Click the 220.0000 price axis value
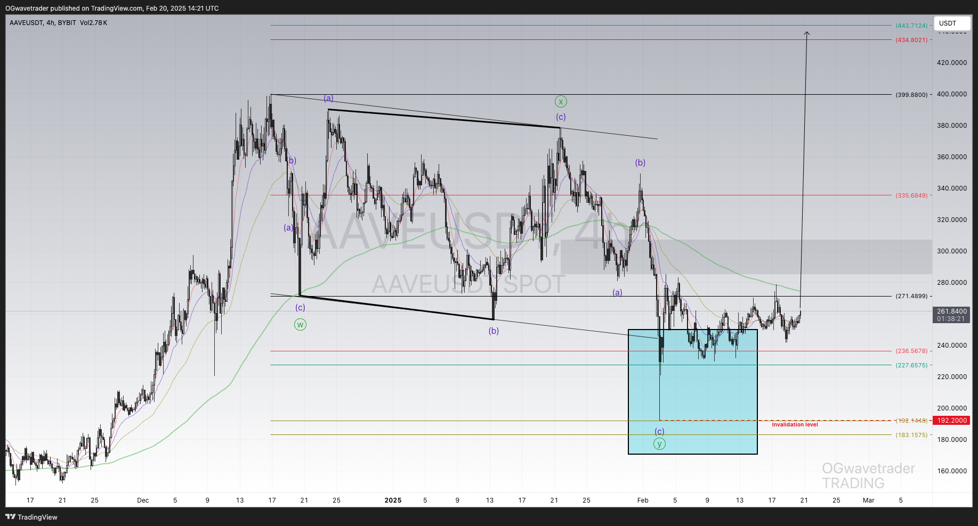Image resolution: width=978 pixels, height=526 pixels. point(952,377)
